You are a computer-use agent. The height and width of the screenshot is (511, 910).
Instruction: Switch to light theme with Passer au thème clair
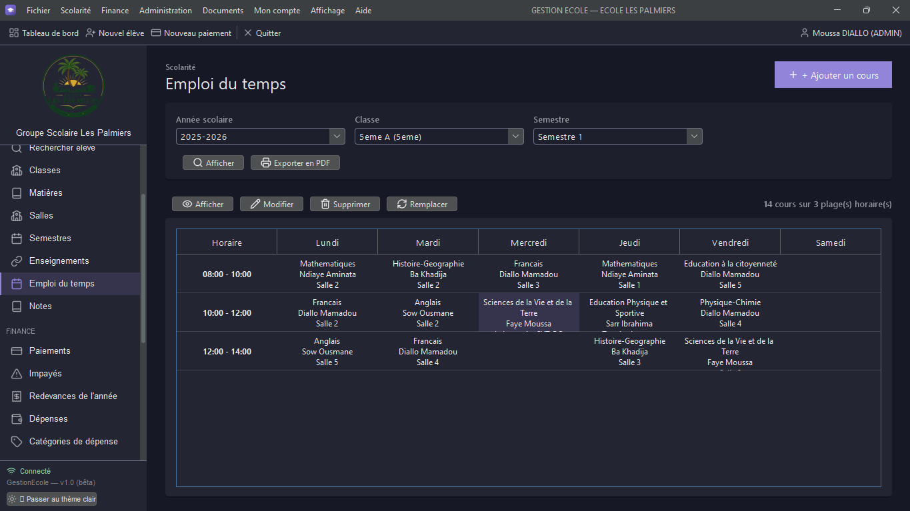pyautogui.click(x=51, y=499)
